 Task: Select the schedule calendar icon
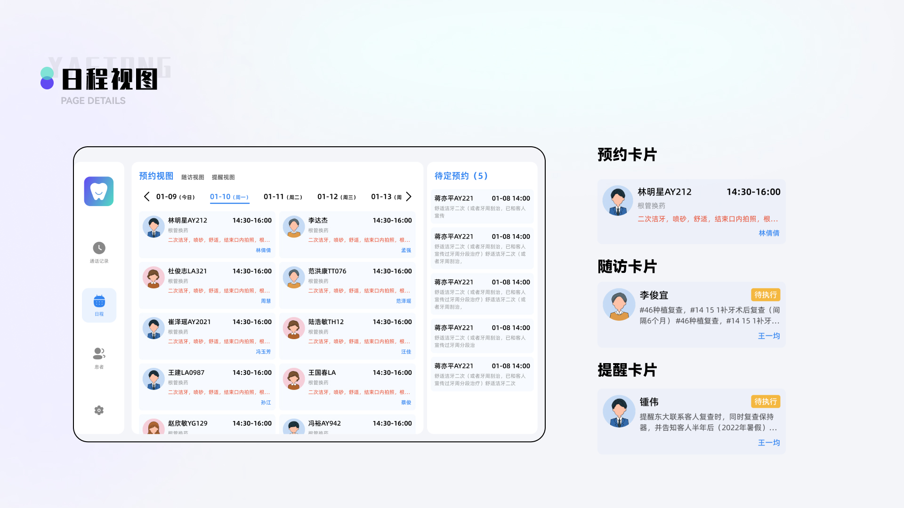(x=99, y=302)
